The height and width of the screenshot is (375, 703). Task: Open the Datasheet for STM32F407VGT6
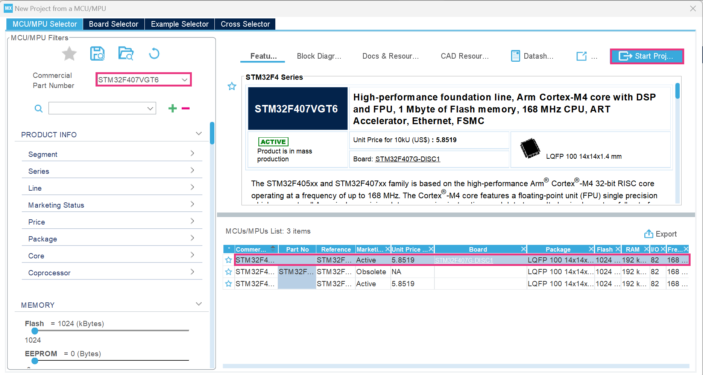click(532, 56)
